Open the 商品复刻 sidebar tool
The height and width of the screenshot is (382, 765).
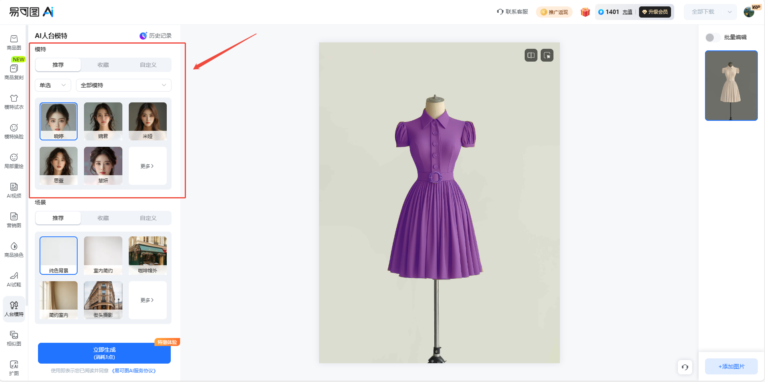(14, 72)
